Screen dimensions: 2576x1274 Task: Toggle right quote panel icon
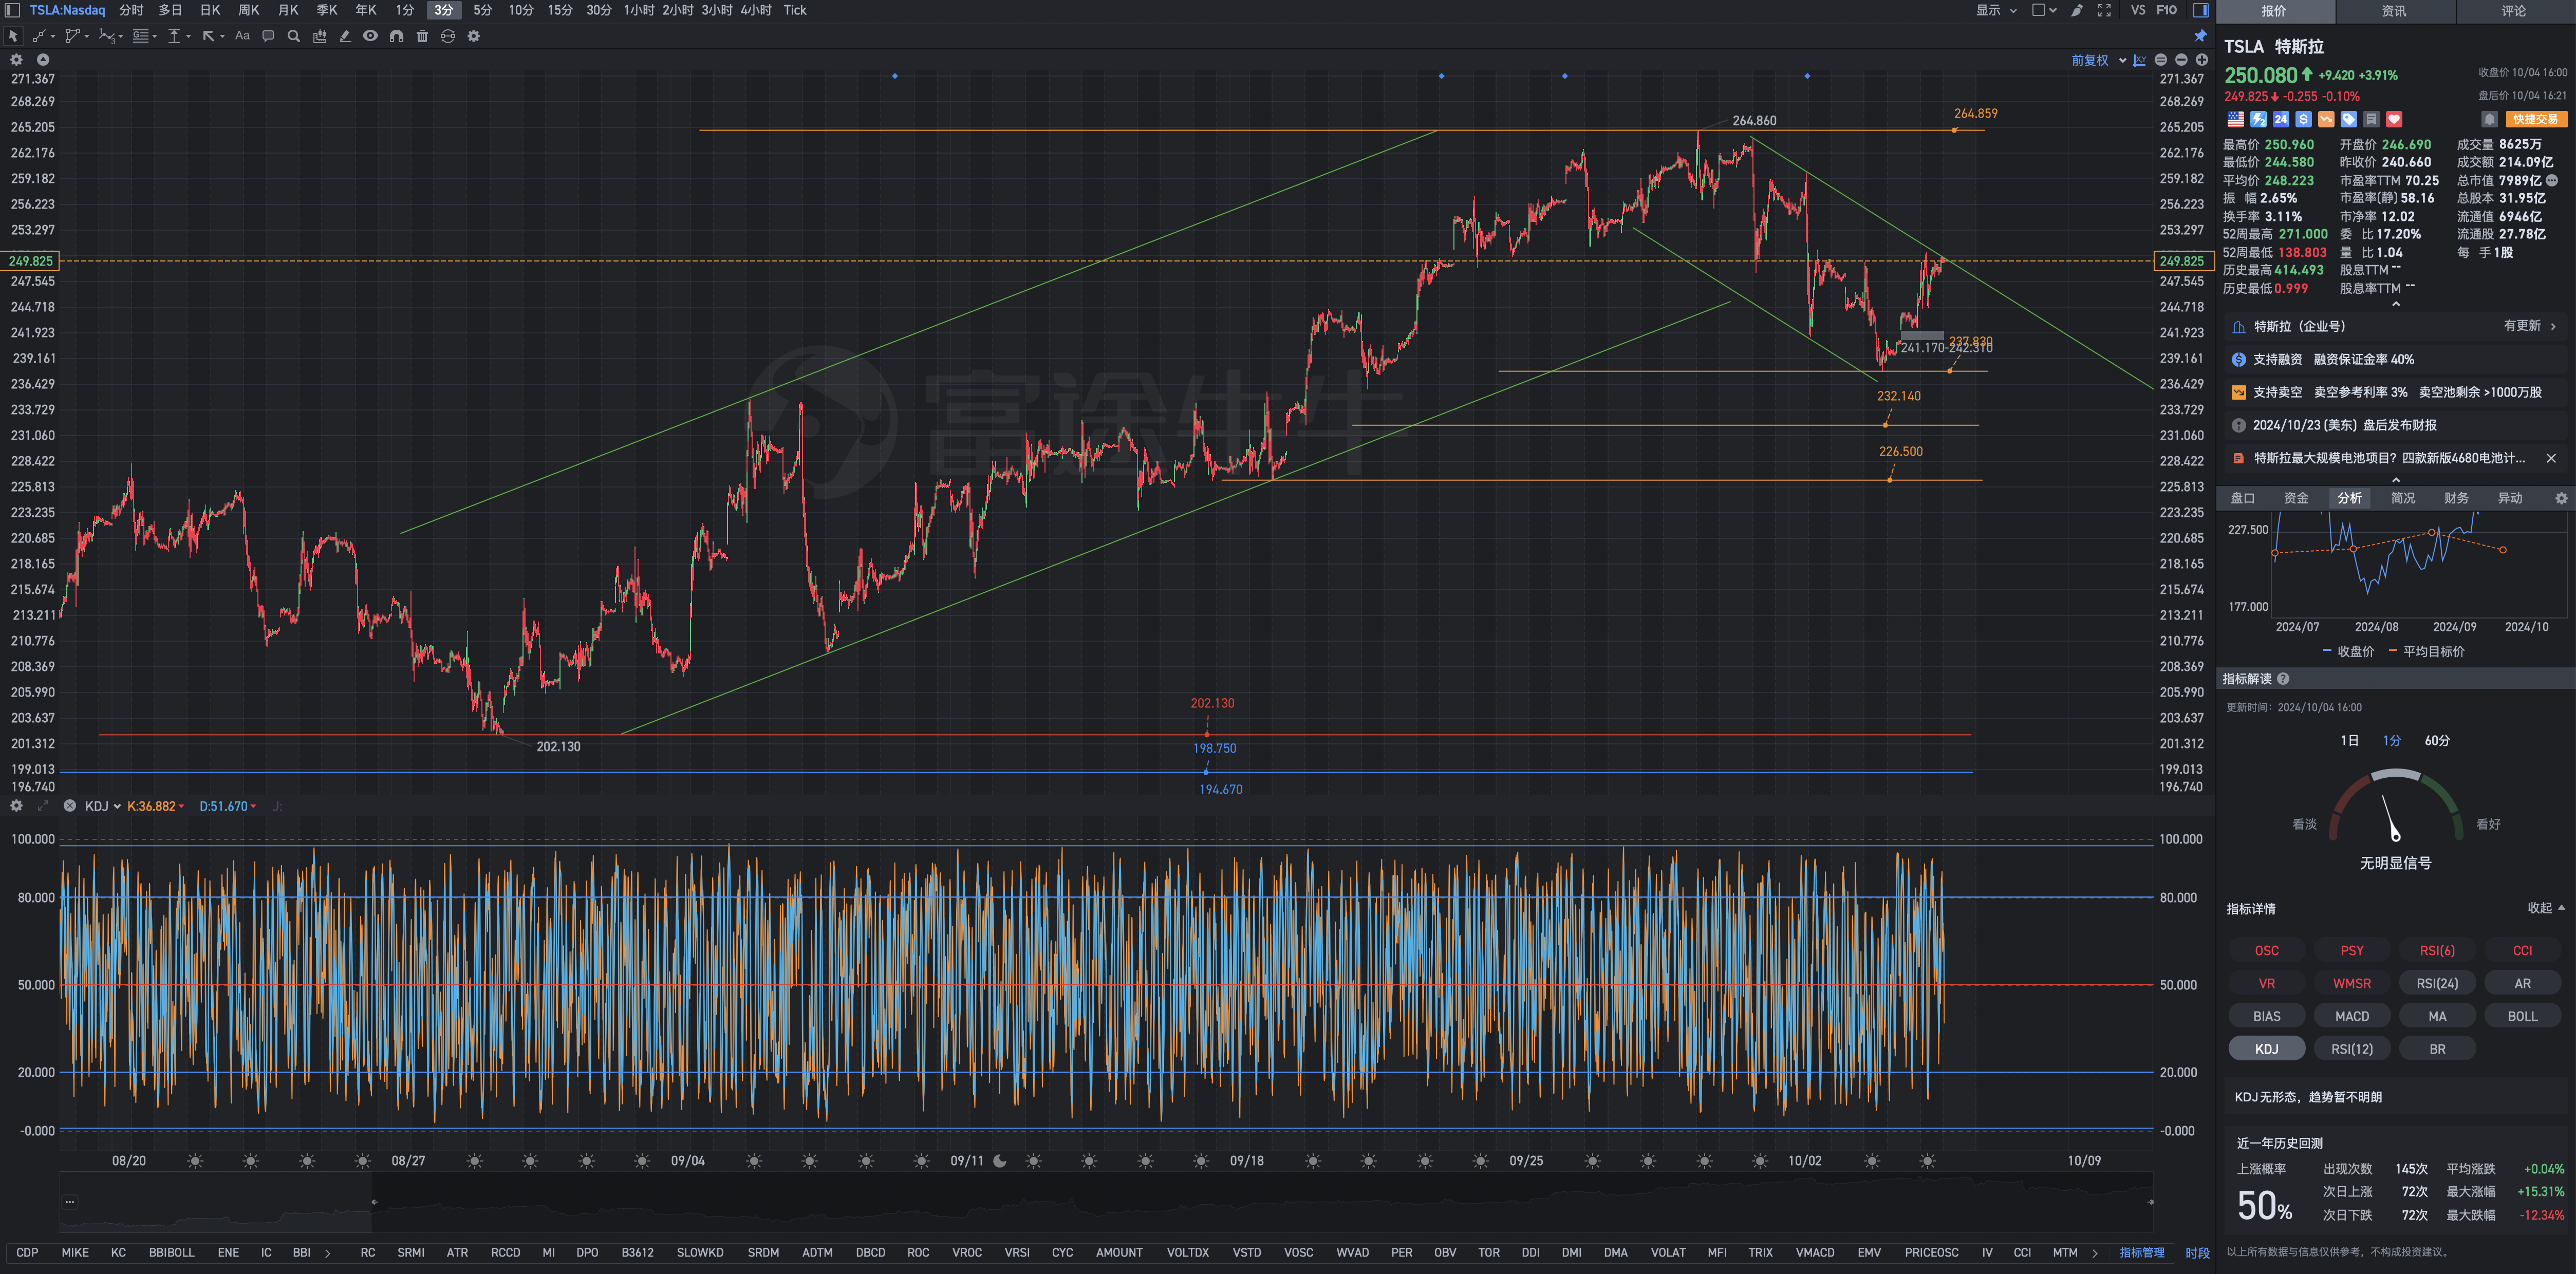[2201, 10]
